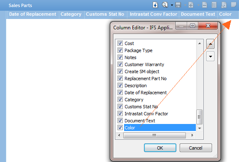Click the Column Editor title bar text
The width and height of the screenshot is (239, 162).
[143, 28]
